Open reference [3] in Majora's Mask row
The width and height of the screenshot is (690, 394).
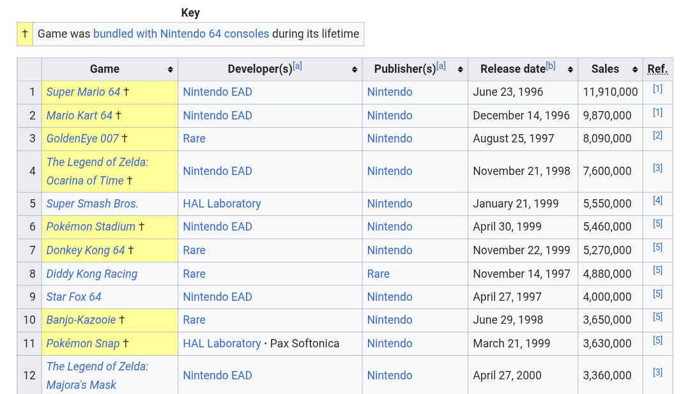657,372
